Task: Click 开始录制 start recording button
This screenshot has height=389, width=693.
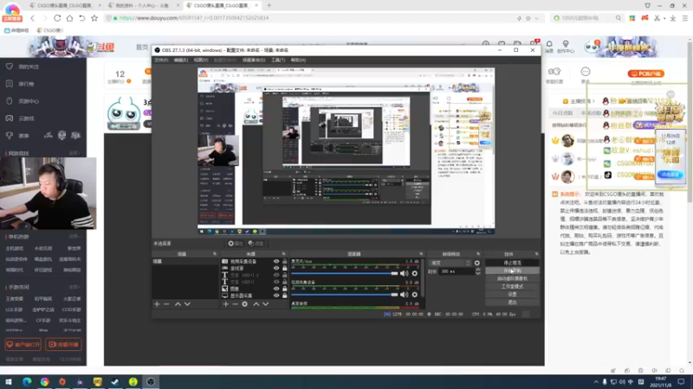Action: (x=512, y=271)
